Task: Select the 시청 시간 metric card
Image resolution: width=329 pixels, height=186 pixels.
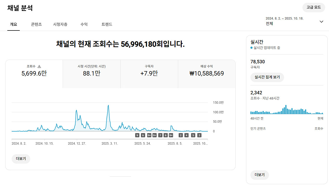Action: [x=92, y=74]
